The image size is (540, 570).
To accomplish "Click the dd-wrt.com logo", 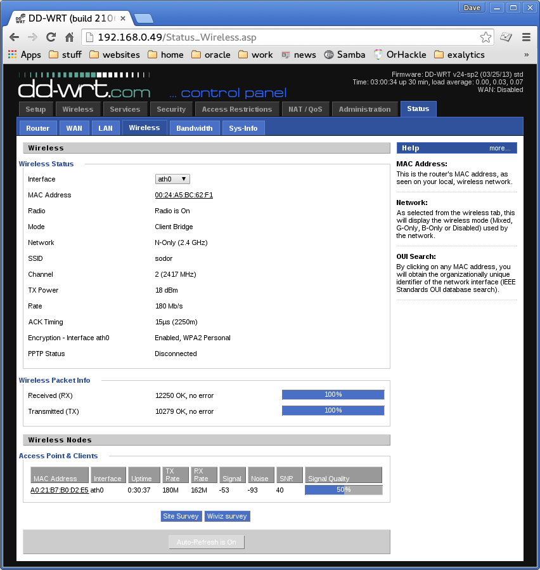I will 84,86.
